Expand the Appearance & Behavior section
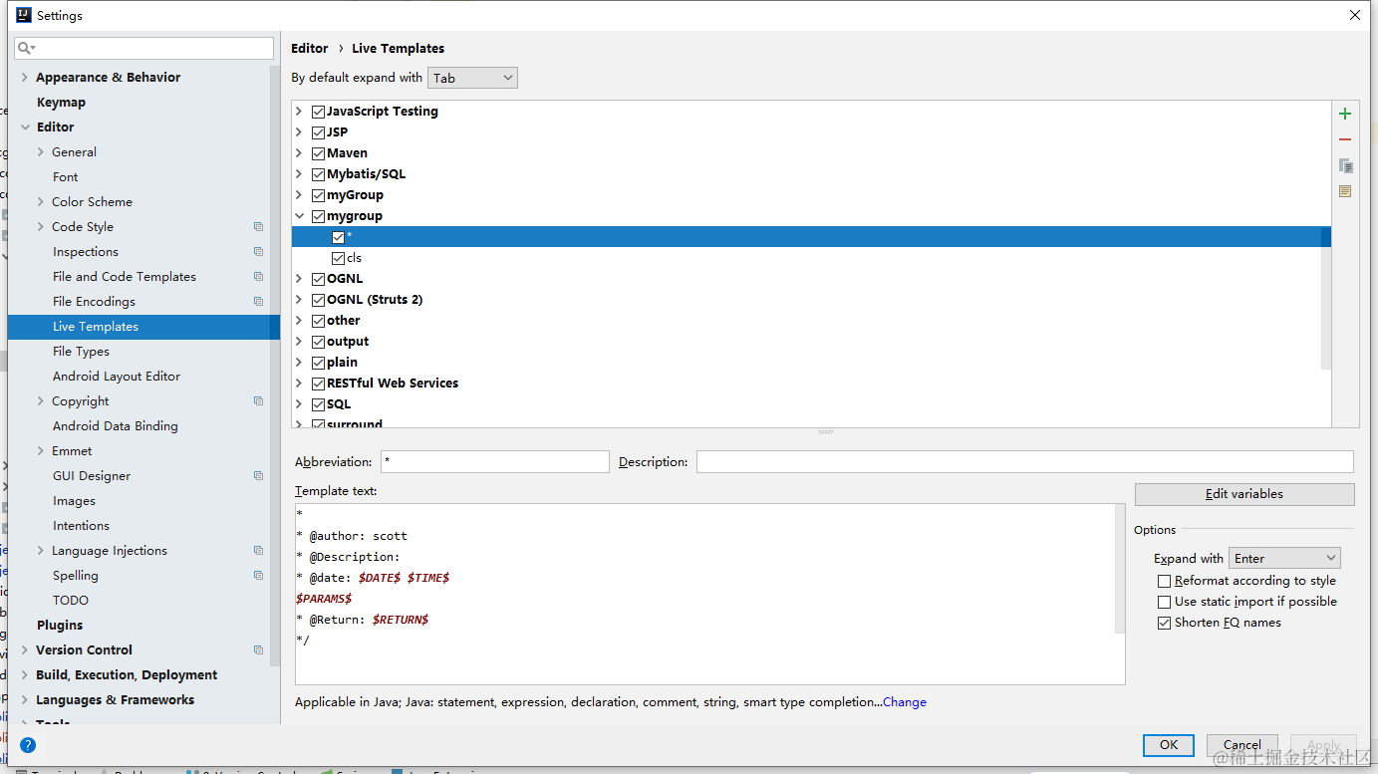This screenshot has height=774, width=1378. click(25, 78)
